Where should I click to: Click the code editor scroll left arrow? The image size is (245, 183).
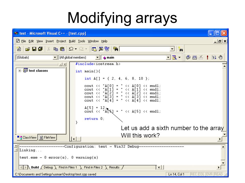74,139
